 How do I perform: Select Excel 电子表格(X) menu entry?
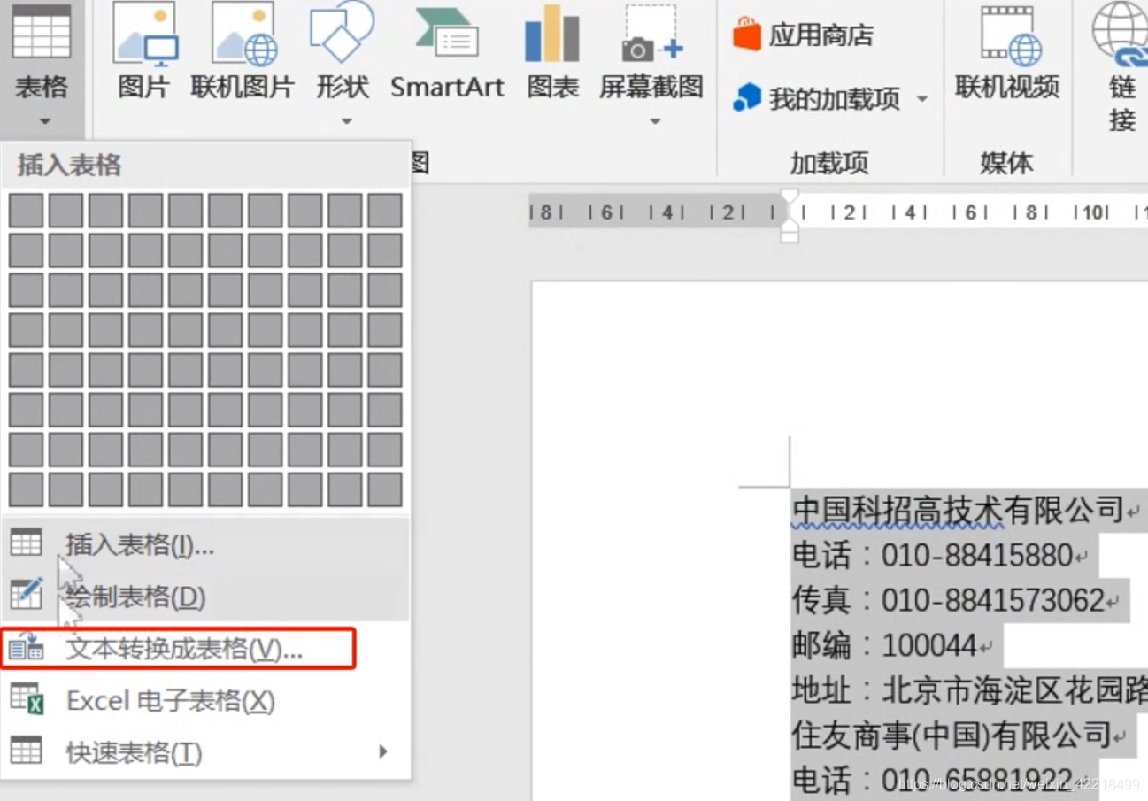tap(205, 701)
